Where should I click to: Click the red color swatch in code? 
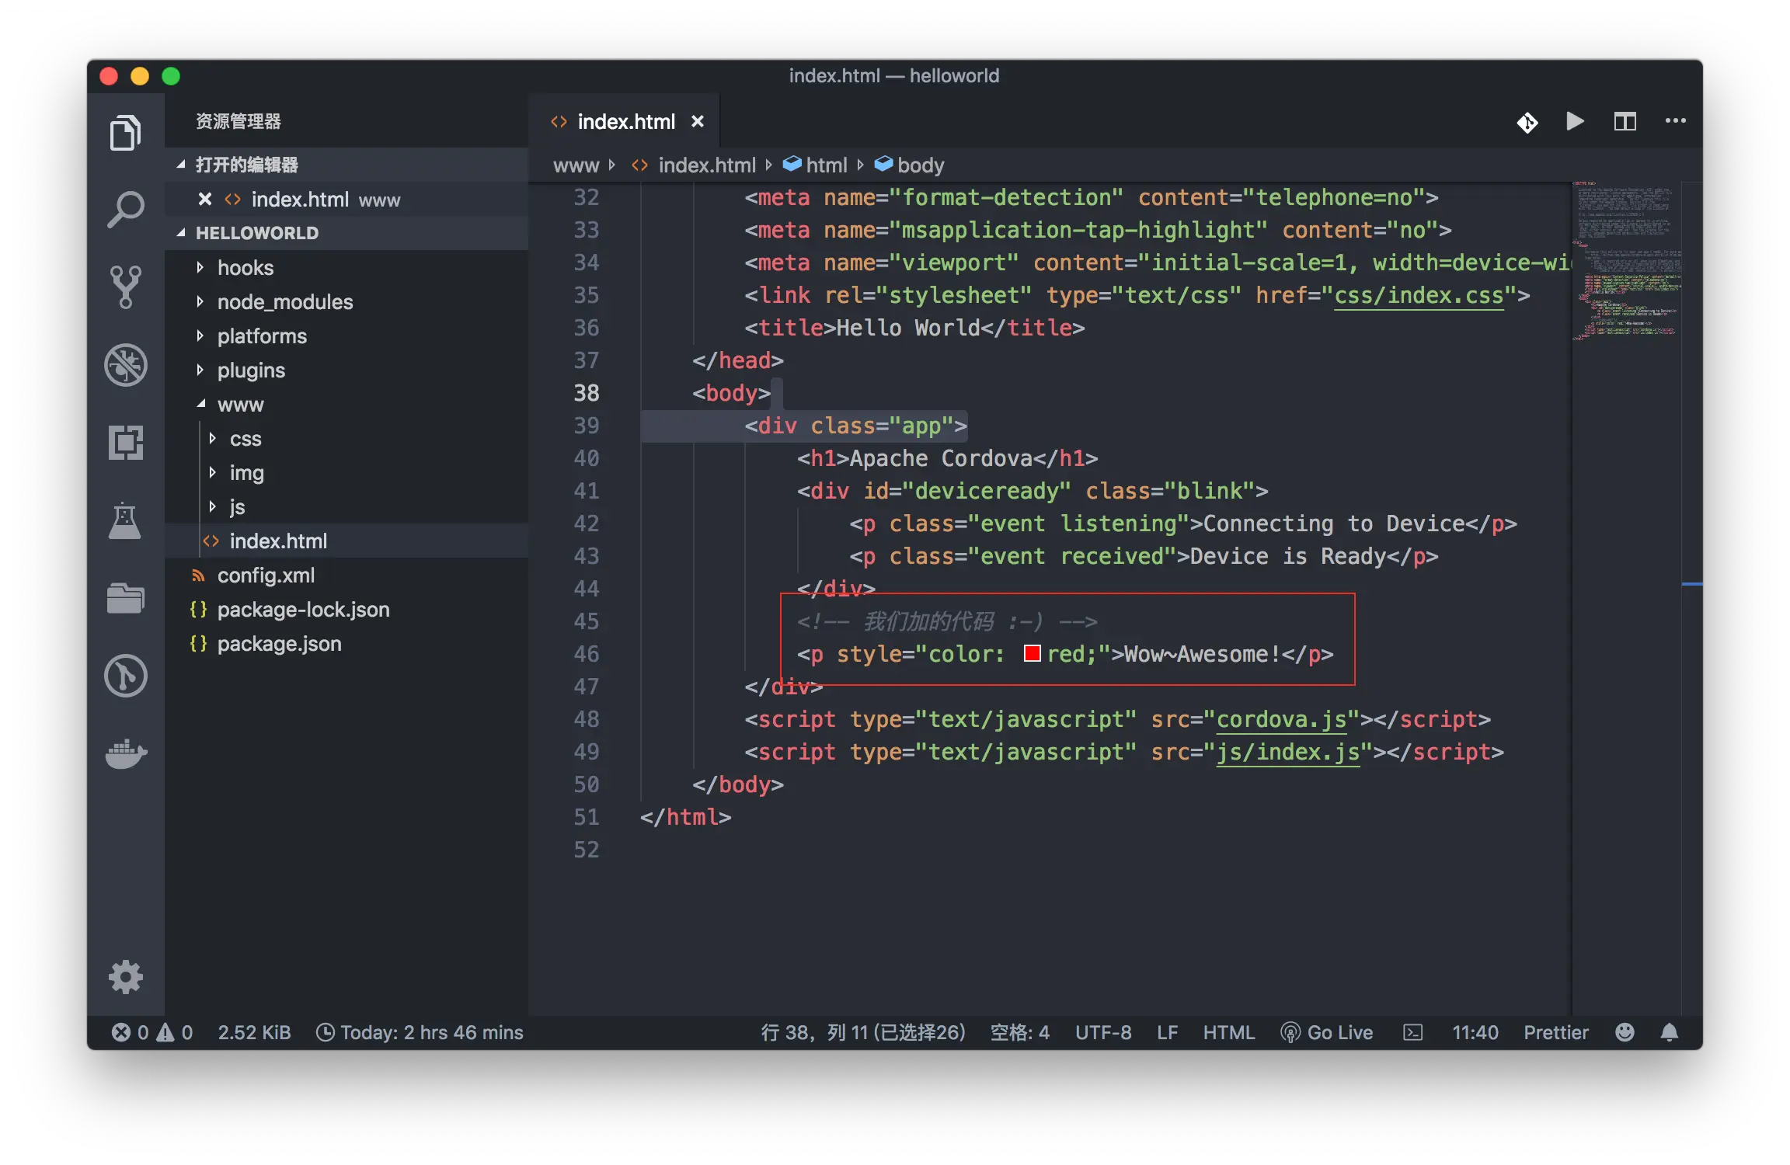click(x=1032, y=654)
